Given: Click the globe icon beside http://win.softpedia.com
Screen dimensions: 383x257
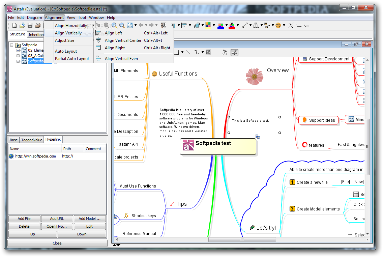Looking at the screenshot, I should (11, 156).
